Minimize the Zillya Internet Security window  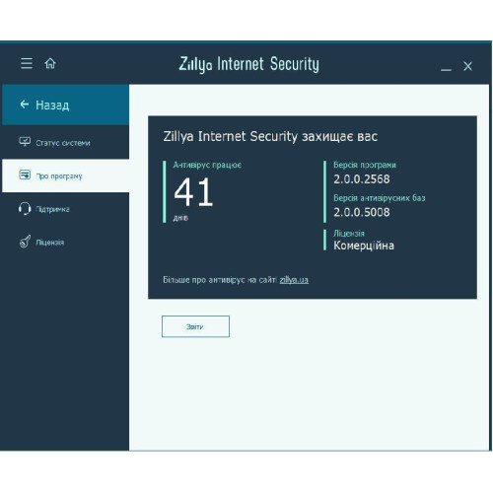[446, 69]
